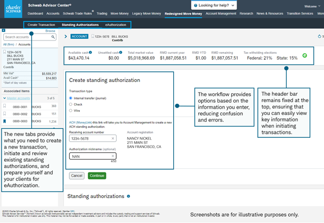The image size is (324, 223).
Task: Open Legacy Move Money menu
Action: (147, 13)
